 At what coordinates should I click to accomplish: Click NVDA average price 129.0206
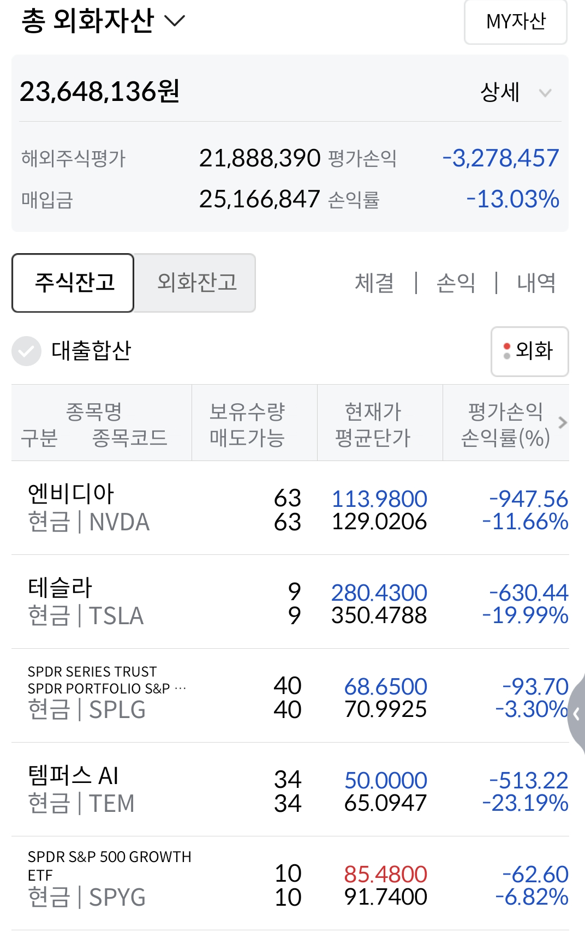tap(379, 522)
